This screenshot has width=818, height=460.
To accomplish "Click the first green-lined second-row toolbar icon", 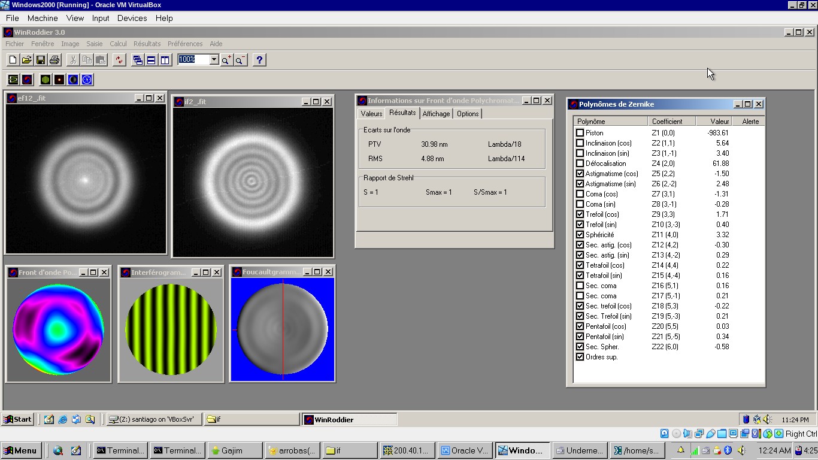I will click(x=13, y=80).
